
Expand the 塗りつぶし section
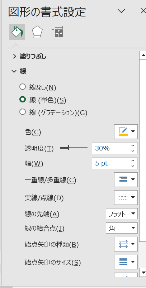(29, 56)
